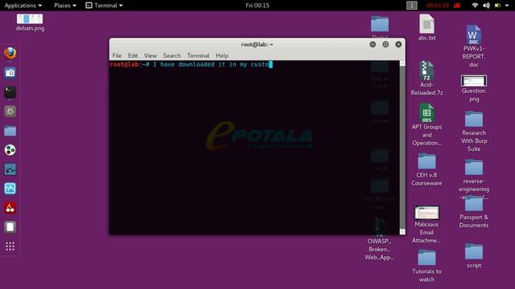Open CEH v.8 Courseware folder
515x289 pixels.
click(x=426, y=169)
